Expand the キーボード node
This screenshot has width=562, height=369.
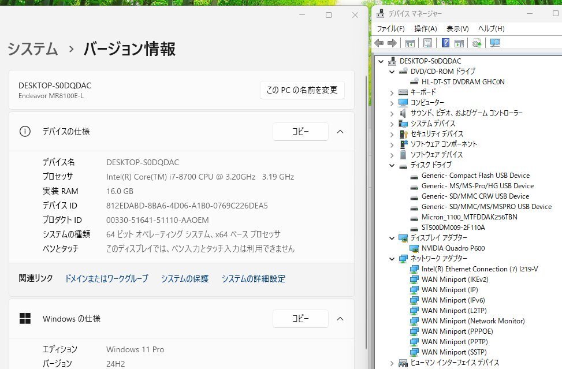tap(392, 92)
